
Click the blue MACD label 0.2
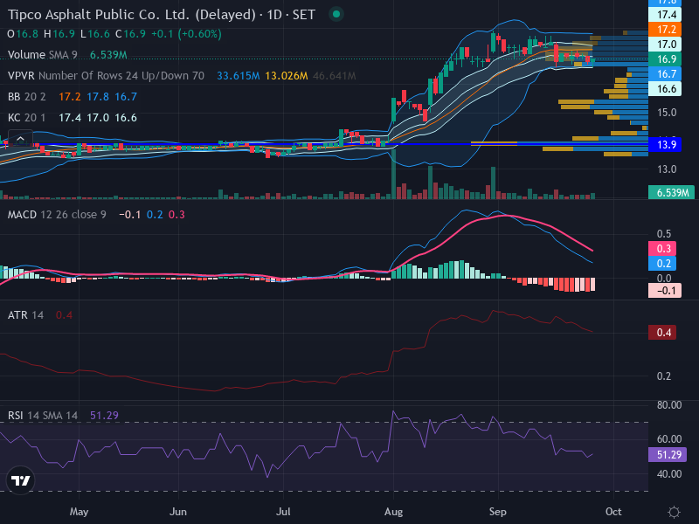662,264
